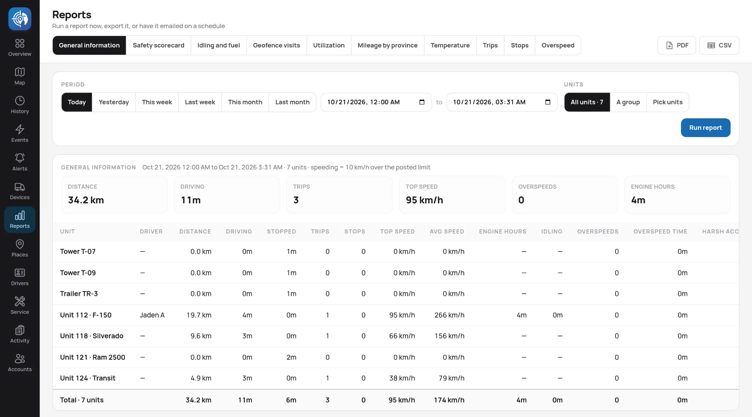The image size is (752, 417).
Task: Click the end date-time field
Action: 502,102
